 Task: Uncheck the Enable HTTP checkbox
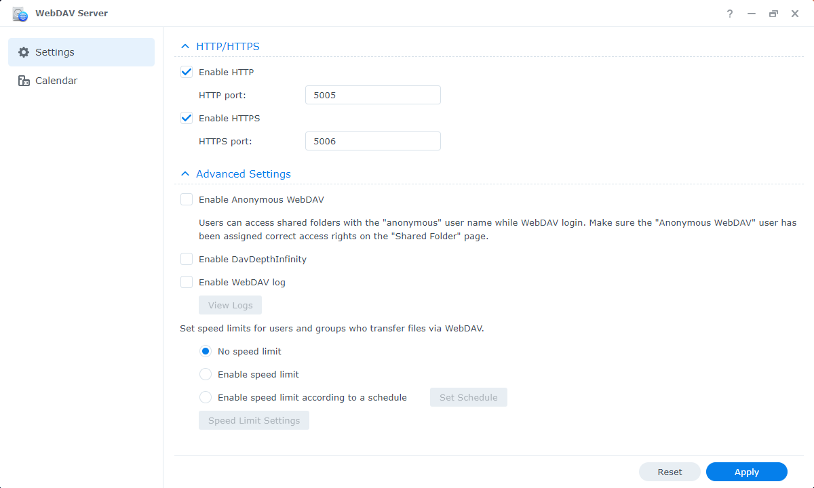pos(187,72)
